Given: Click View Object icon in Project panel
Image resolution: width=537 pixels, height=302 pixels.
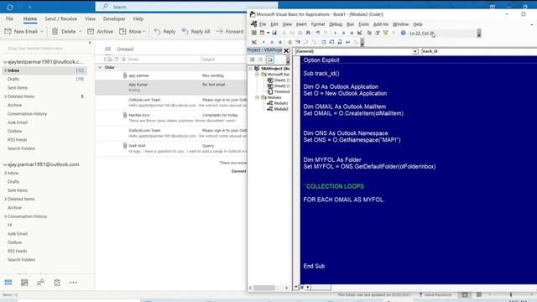Looking at the screenshot, I should point(261,60).
